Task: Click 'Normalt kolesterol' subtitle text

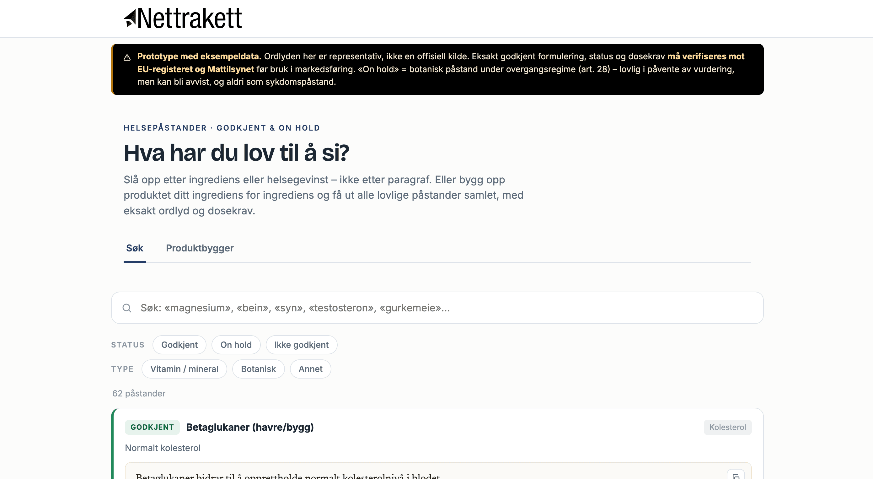Action: (x=163, y=448)
